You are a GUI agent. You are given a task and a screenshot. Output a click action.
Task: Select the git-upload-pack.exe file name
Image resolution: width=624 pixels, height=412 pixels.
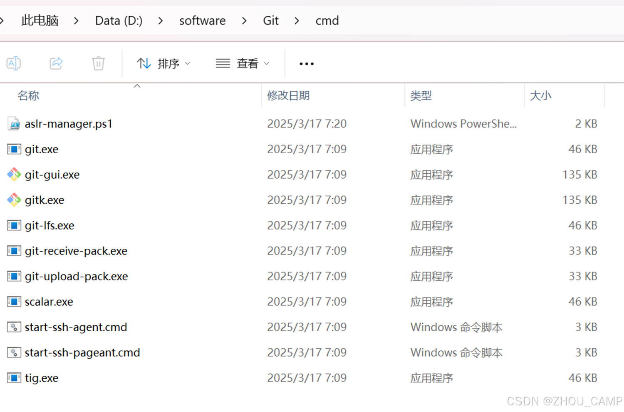coord(76,276)
